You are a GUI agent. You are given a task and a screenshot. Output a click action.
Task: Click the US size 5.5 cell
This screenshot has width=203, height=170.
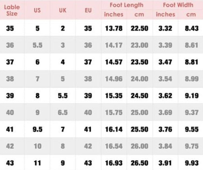(x=37, y=45)
